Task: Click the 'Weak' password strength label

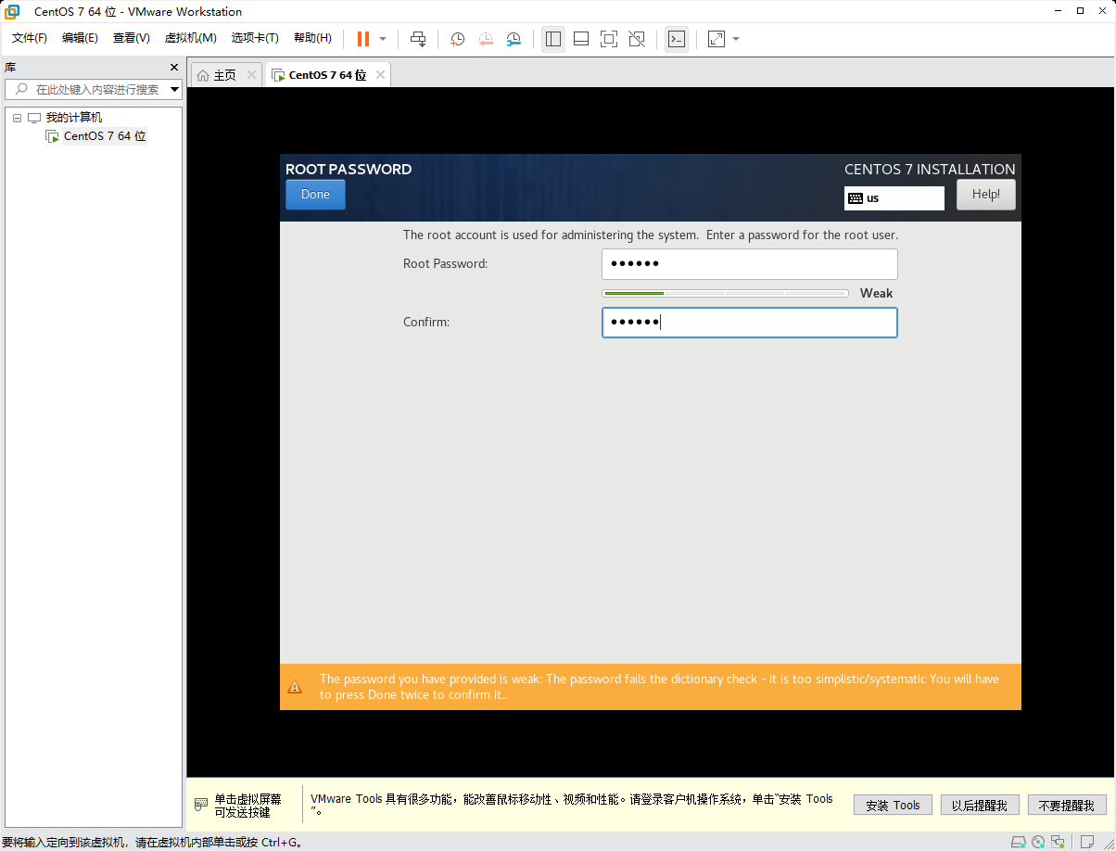Action: click(876, 293)
